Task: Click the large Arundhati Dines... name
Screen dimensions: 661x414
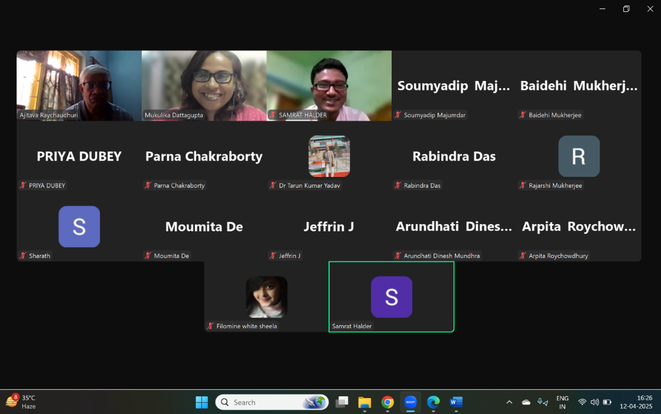Action: [454, 227]
